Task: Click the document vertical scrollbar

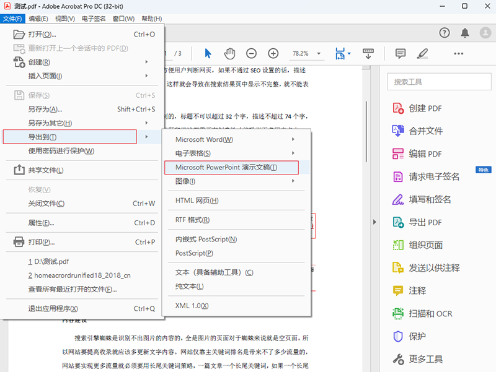Action: click(366, 131)
